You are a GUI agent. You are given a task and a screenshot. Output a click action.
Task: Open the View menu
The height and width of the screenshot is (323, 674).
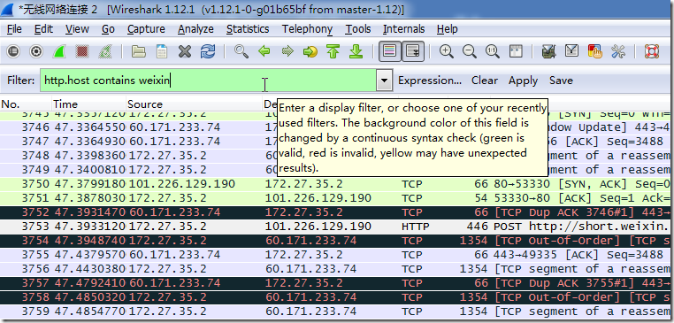point(77,29)
